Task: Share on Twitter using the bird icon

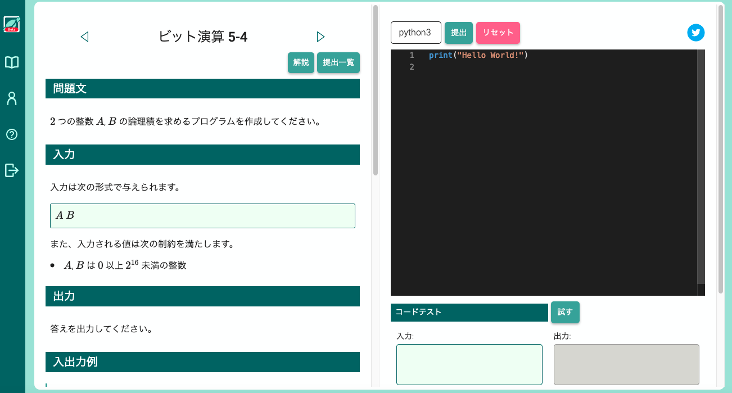Action: [696, 33]
